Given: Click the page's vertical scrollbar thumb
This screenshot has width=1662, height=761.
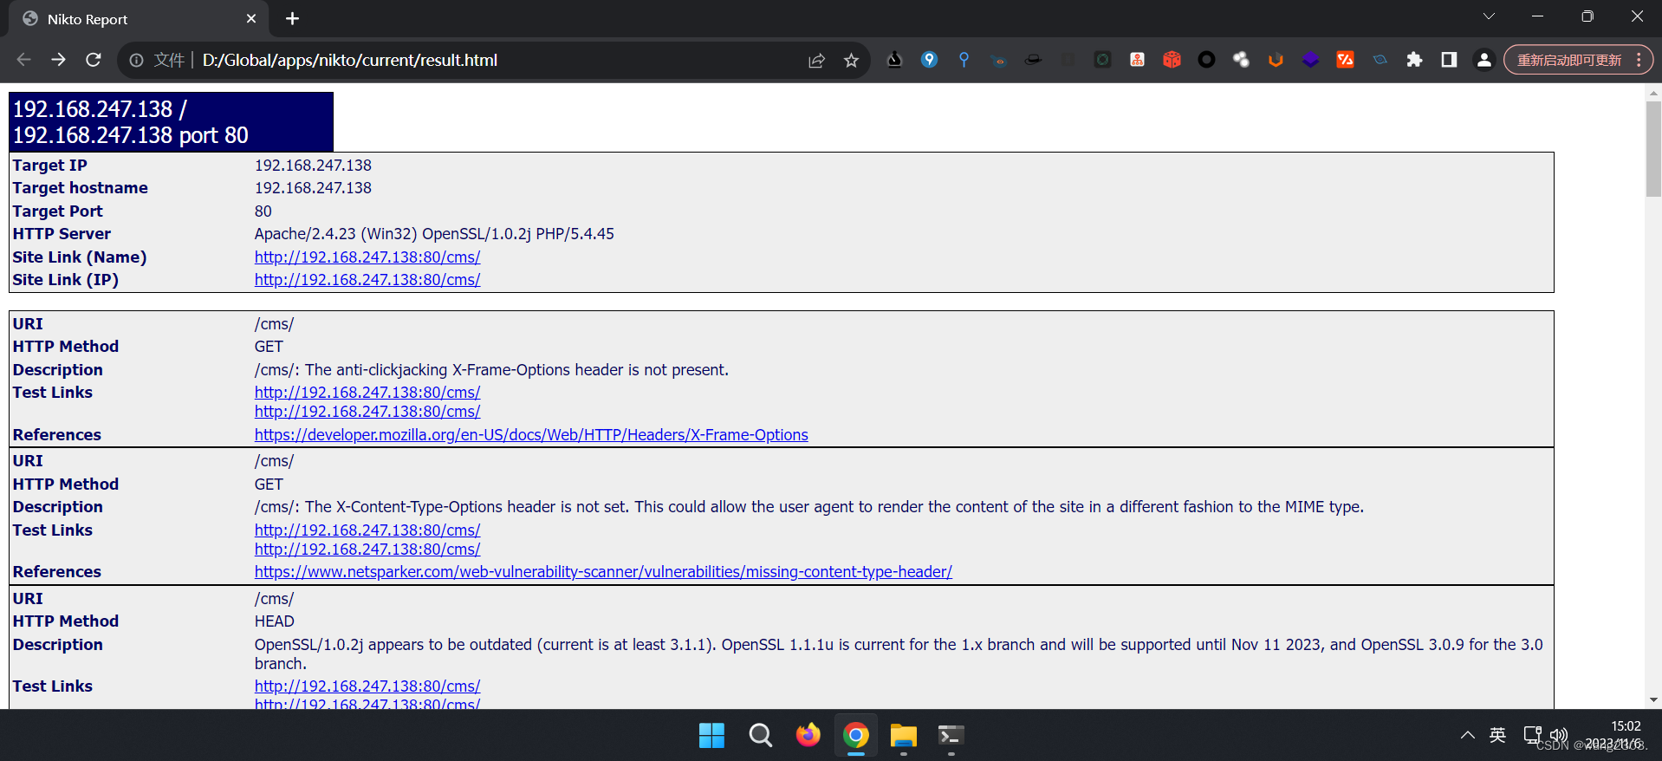Looking at the screenshot, I should coord(1653,149).
